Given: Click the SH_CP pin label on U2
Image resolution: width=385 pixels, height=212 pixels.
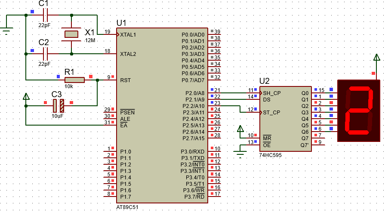Looking at the screenshot, I should coord(272,93).
